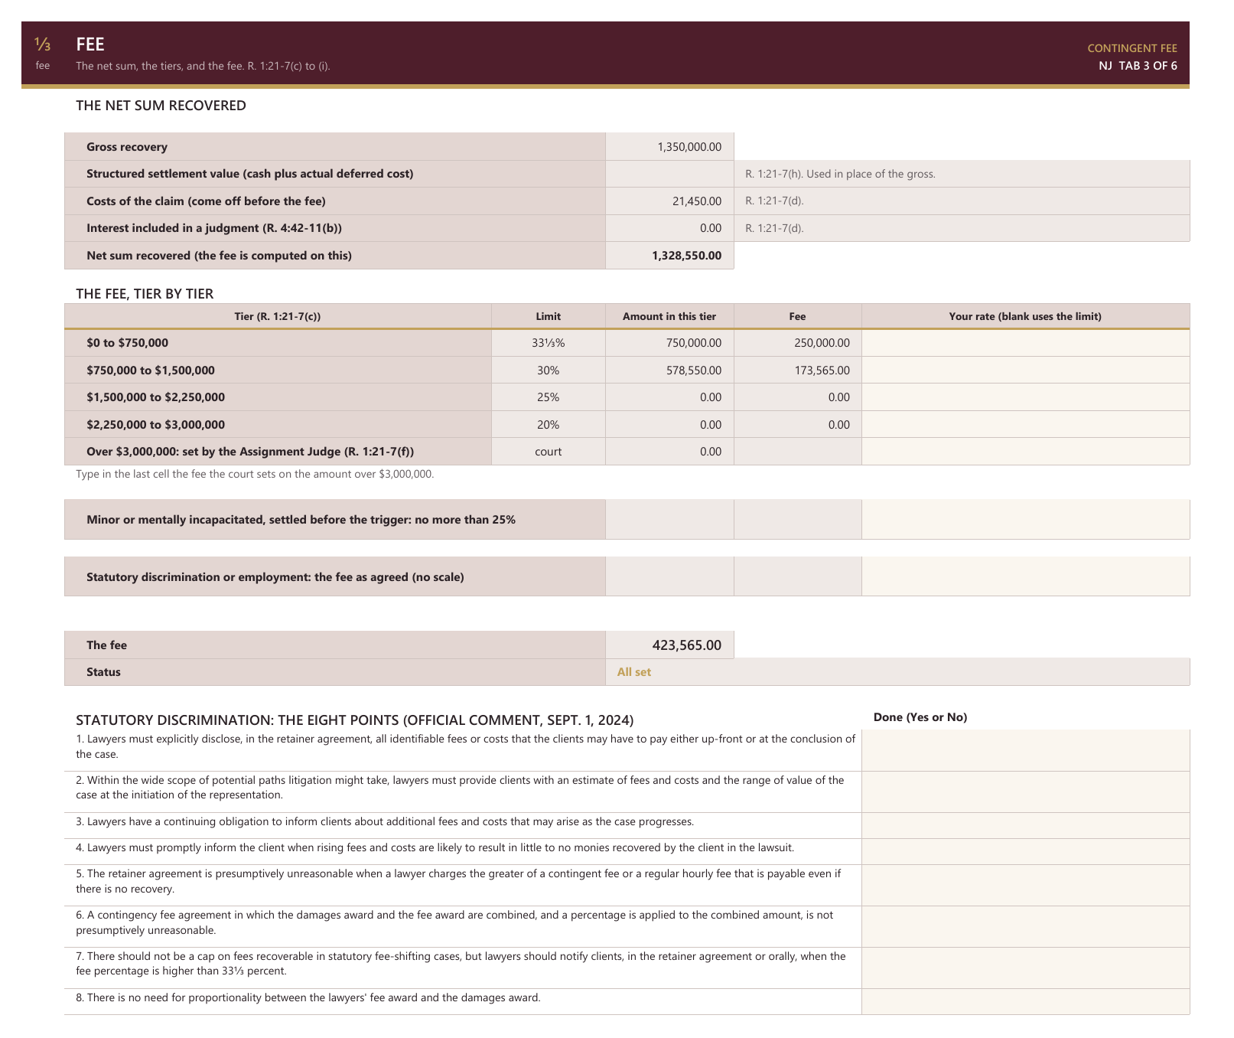Click the 30% limit cell
This screenshot has width=1234, height=1038.
pyautogui.click(x=549, y=370)
